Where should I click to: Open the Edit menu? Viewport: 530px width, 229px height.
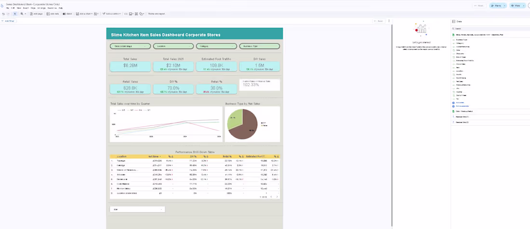13,8
